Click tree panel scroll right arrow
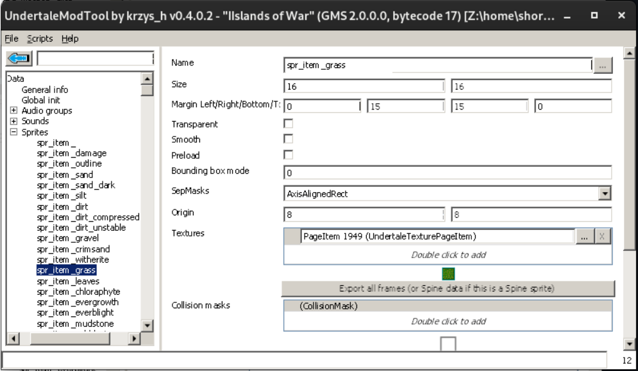The height and width of the screenshot is (371, 638). pos(134,338)
